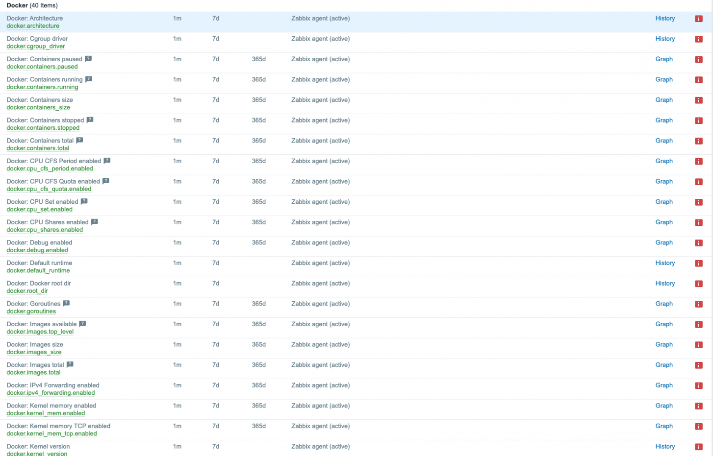Open red info icon on Kernel version row
Viewport: 713px width, 456px height.
pyautogui.click(x=699, y=447)
